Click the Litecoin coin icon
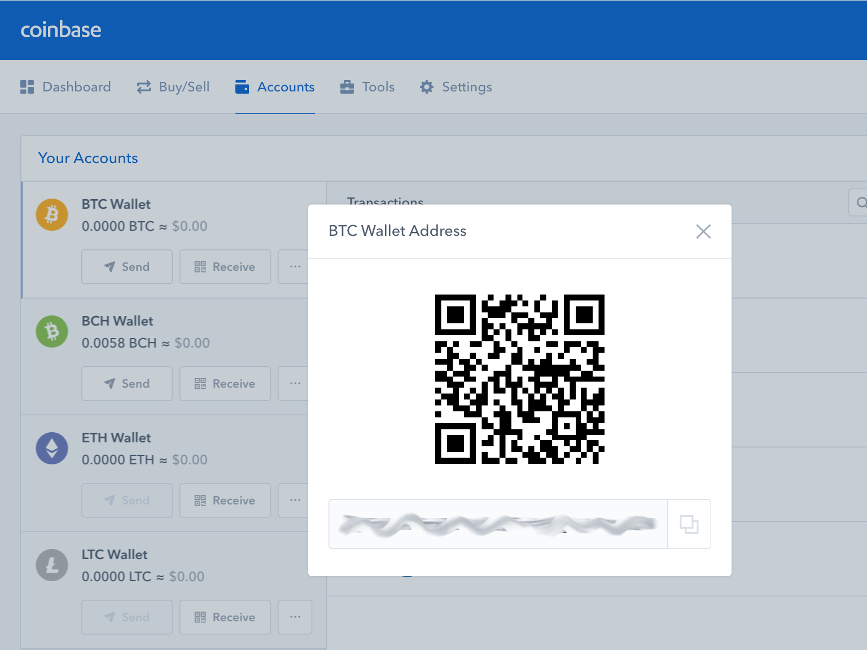The image size is (867, 650). click(52, 565)
